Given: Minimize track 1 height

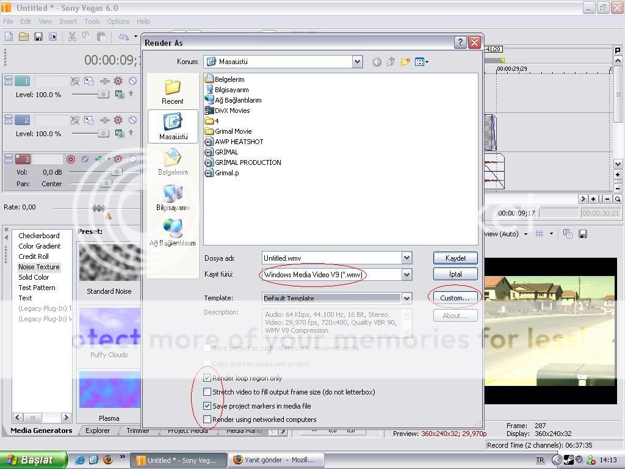Looking at the screenshot, I should [9, 79].
